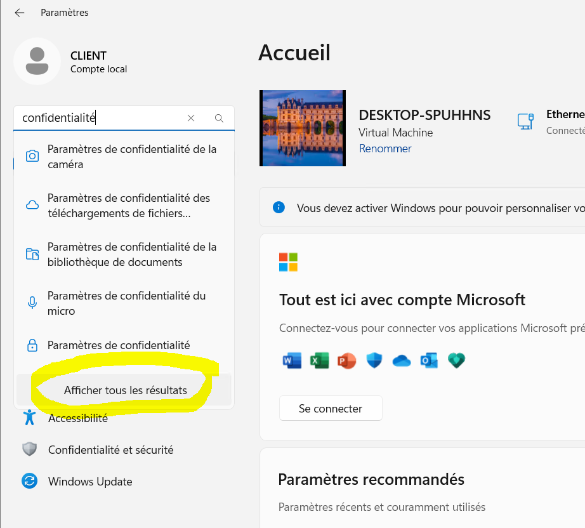585x528 pixels.
Task: Click Se connecter to sign in
Action: coord(330,408)
